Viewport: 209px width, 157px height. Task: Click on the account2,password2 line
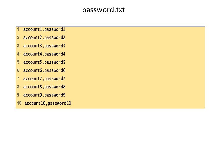coord(44,38)
